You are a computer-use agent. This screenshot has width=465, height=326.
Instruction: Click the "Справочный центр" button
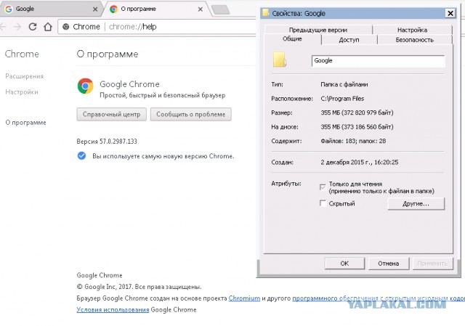[x=111, y=115]
